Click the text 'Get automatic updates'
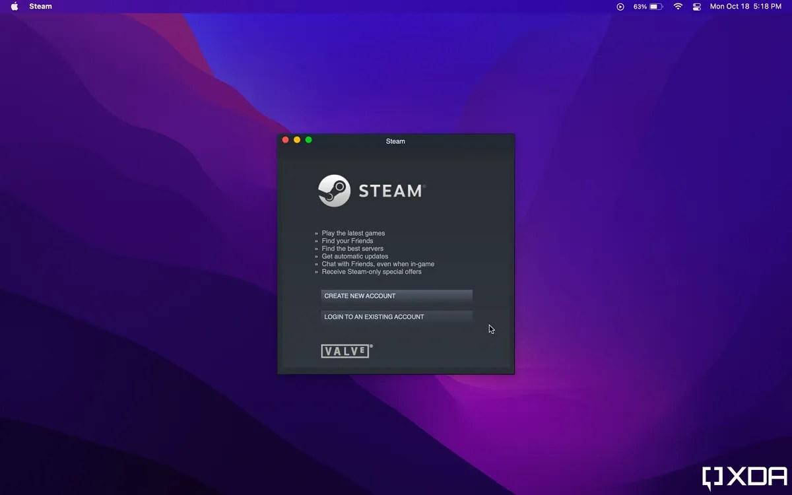 [x=355, y=256]
